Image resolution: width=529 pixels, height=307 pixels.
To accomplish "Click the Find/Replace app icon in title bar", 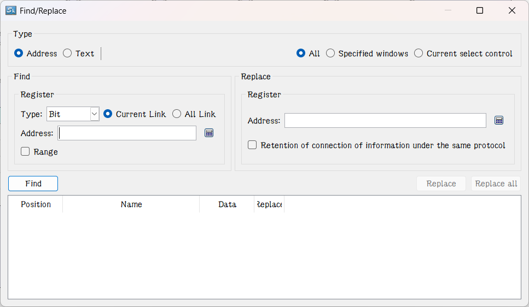I will pos(11,10).
